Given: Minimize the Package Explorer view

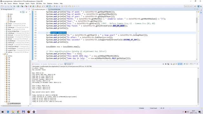Looking at the screenshot, I should point(27,9).
